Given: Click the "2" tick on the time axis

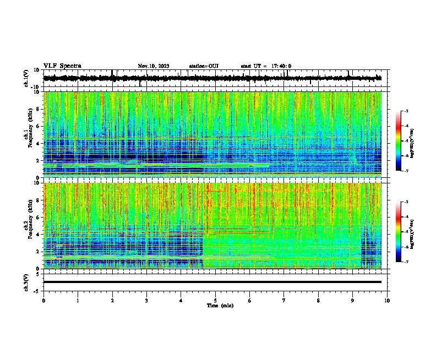Looking at the screenshot, I should [112, 301].
